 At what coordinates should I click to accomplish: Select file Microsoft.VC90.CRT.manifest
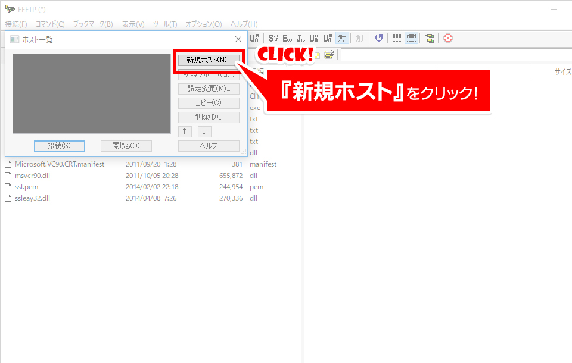tap(60, 164)
